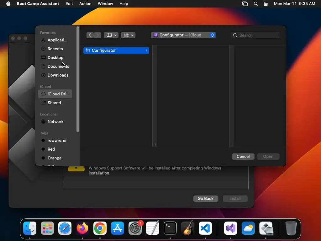Open the App Store dock icon
Screen dimensions: 321x241
pos(118,228)
